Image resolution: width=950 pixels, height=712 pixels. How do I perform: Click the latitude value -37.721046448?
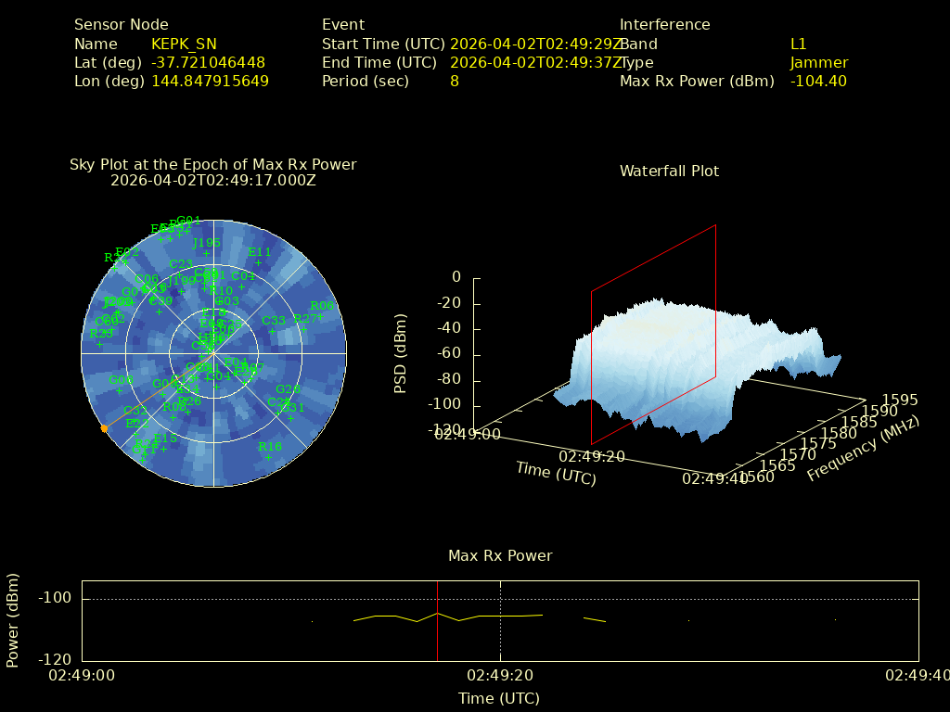[208, 63]
